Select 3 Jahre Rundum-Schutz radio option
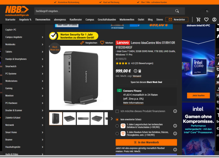 pyautogui.click(x=117, y=134)
